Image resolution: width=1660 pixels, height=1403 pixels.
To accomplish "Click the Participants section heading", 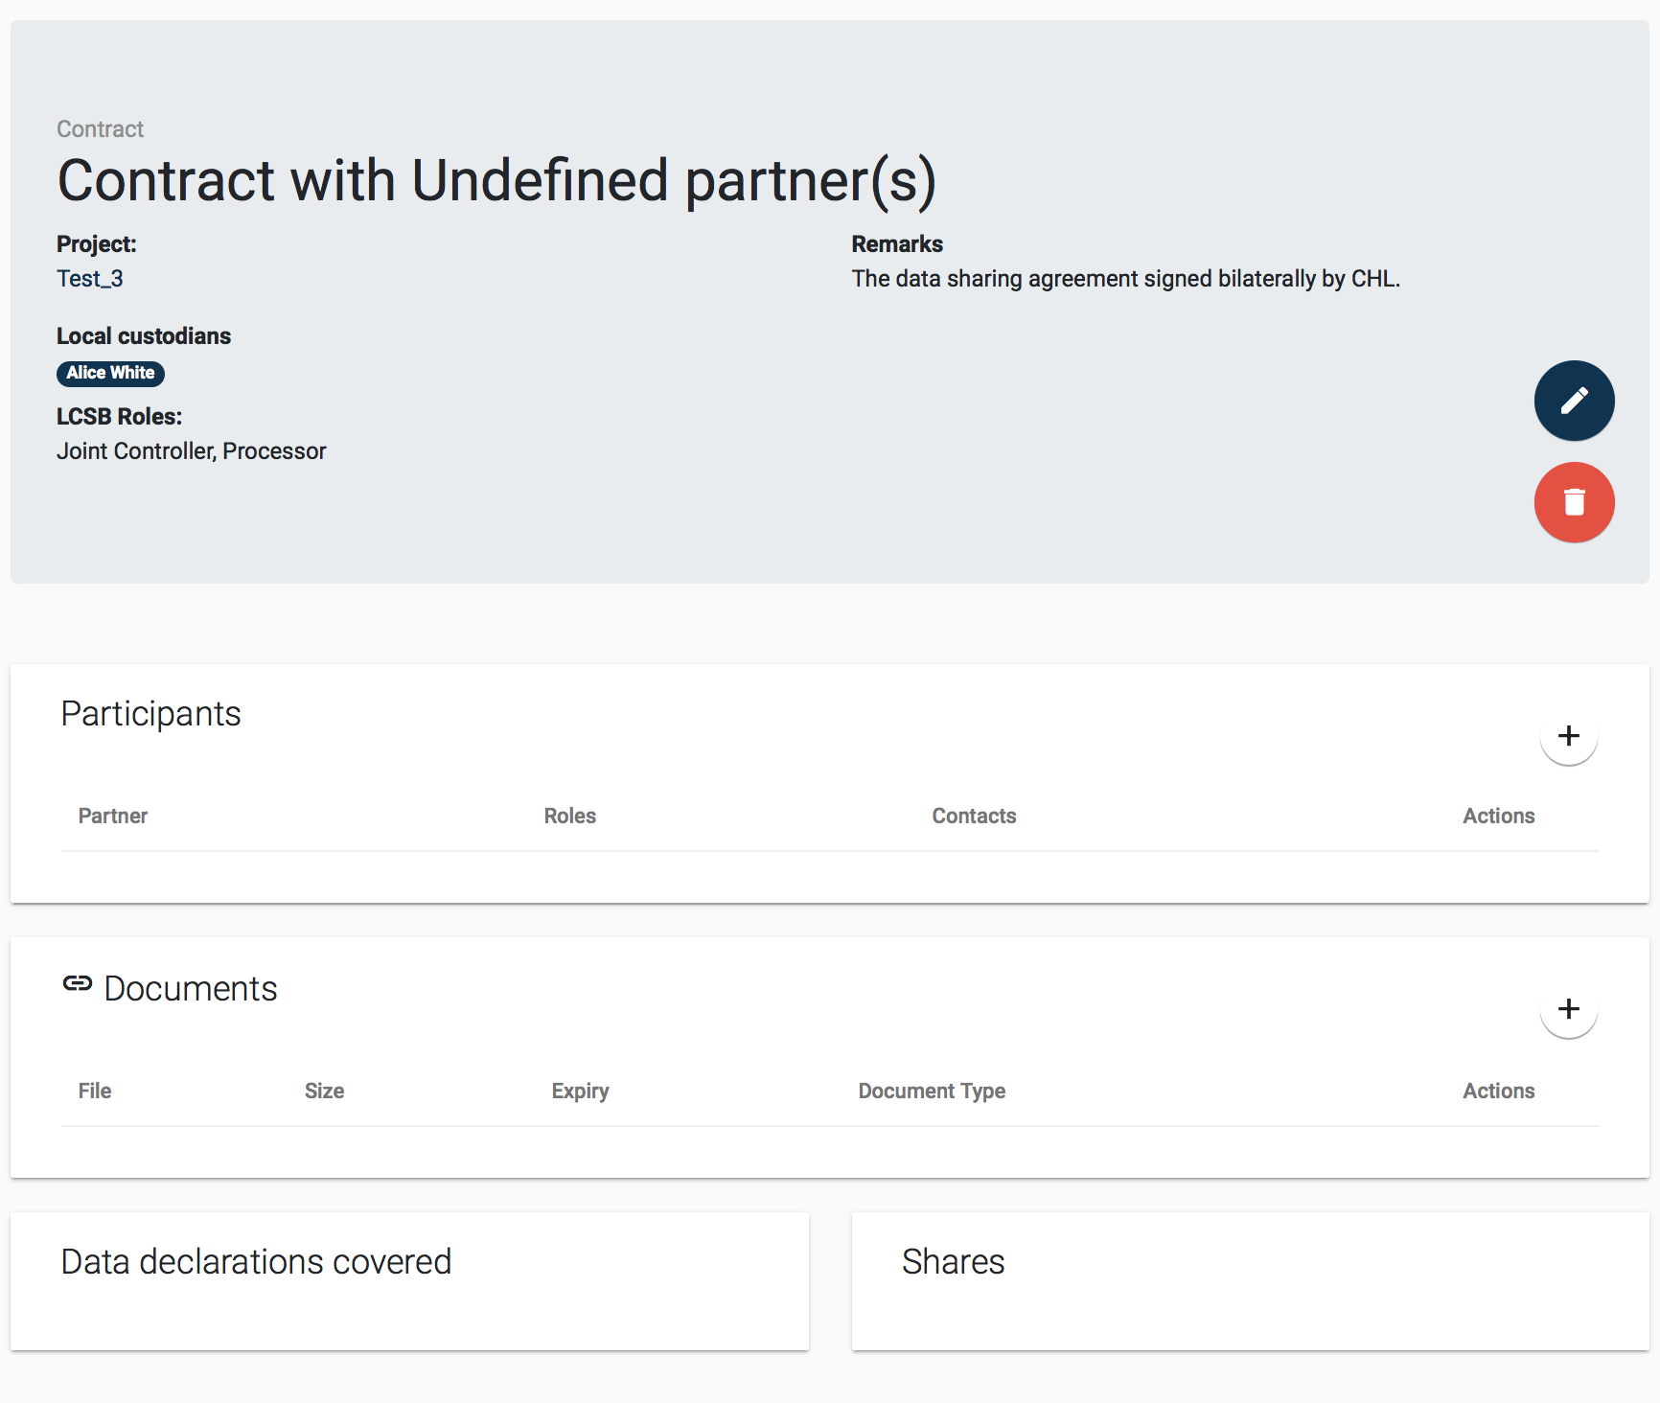I will coord(150,714).
